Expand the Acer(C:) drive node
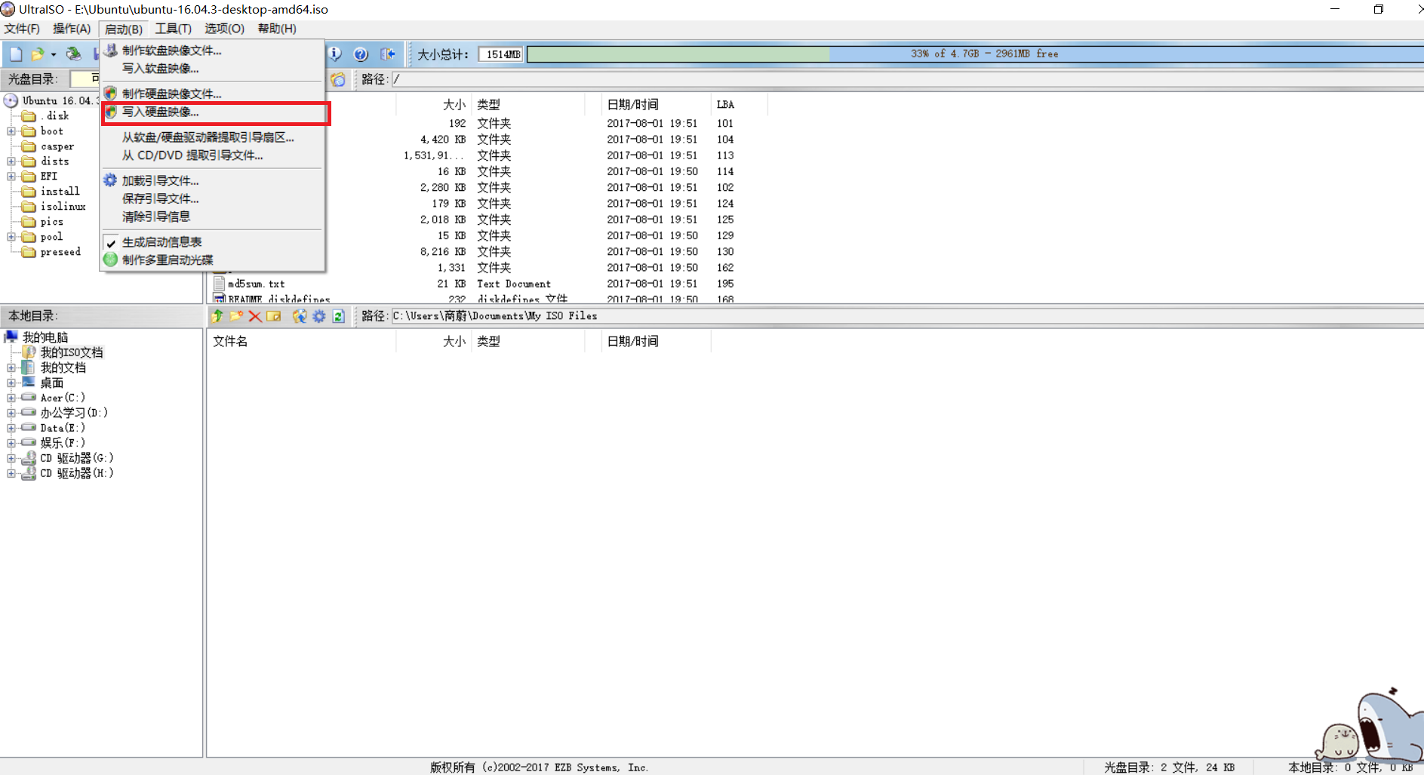1424x775 pixels. coord(11,398)
